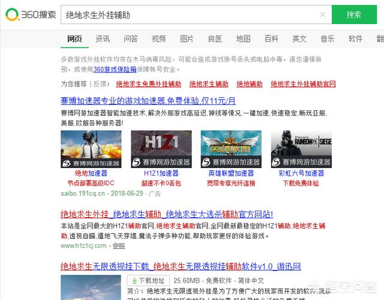Open the 图片 tab

click(x=187, y=38)
